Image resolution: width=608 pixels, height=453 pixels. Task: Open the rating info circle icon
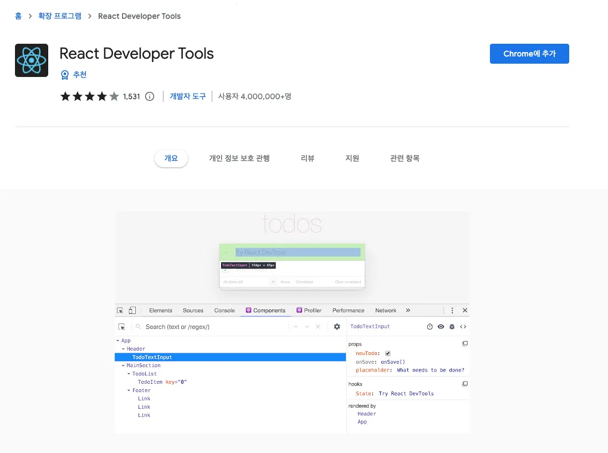click(149, 96)
